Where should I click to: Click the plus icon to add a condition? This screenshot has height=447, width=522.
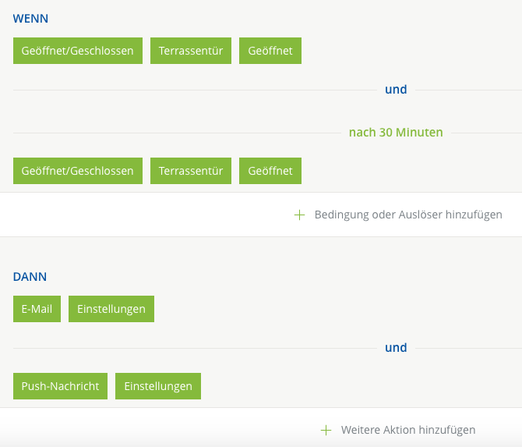(x=299, y=215)
